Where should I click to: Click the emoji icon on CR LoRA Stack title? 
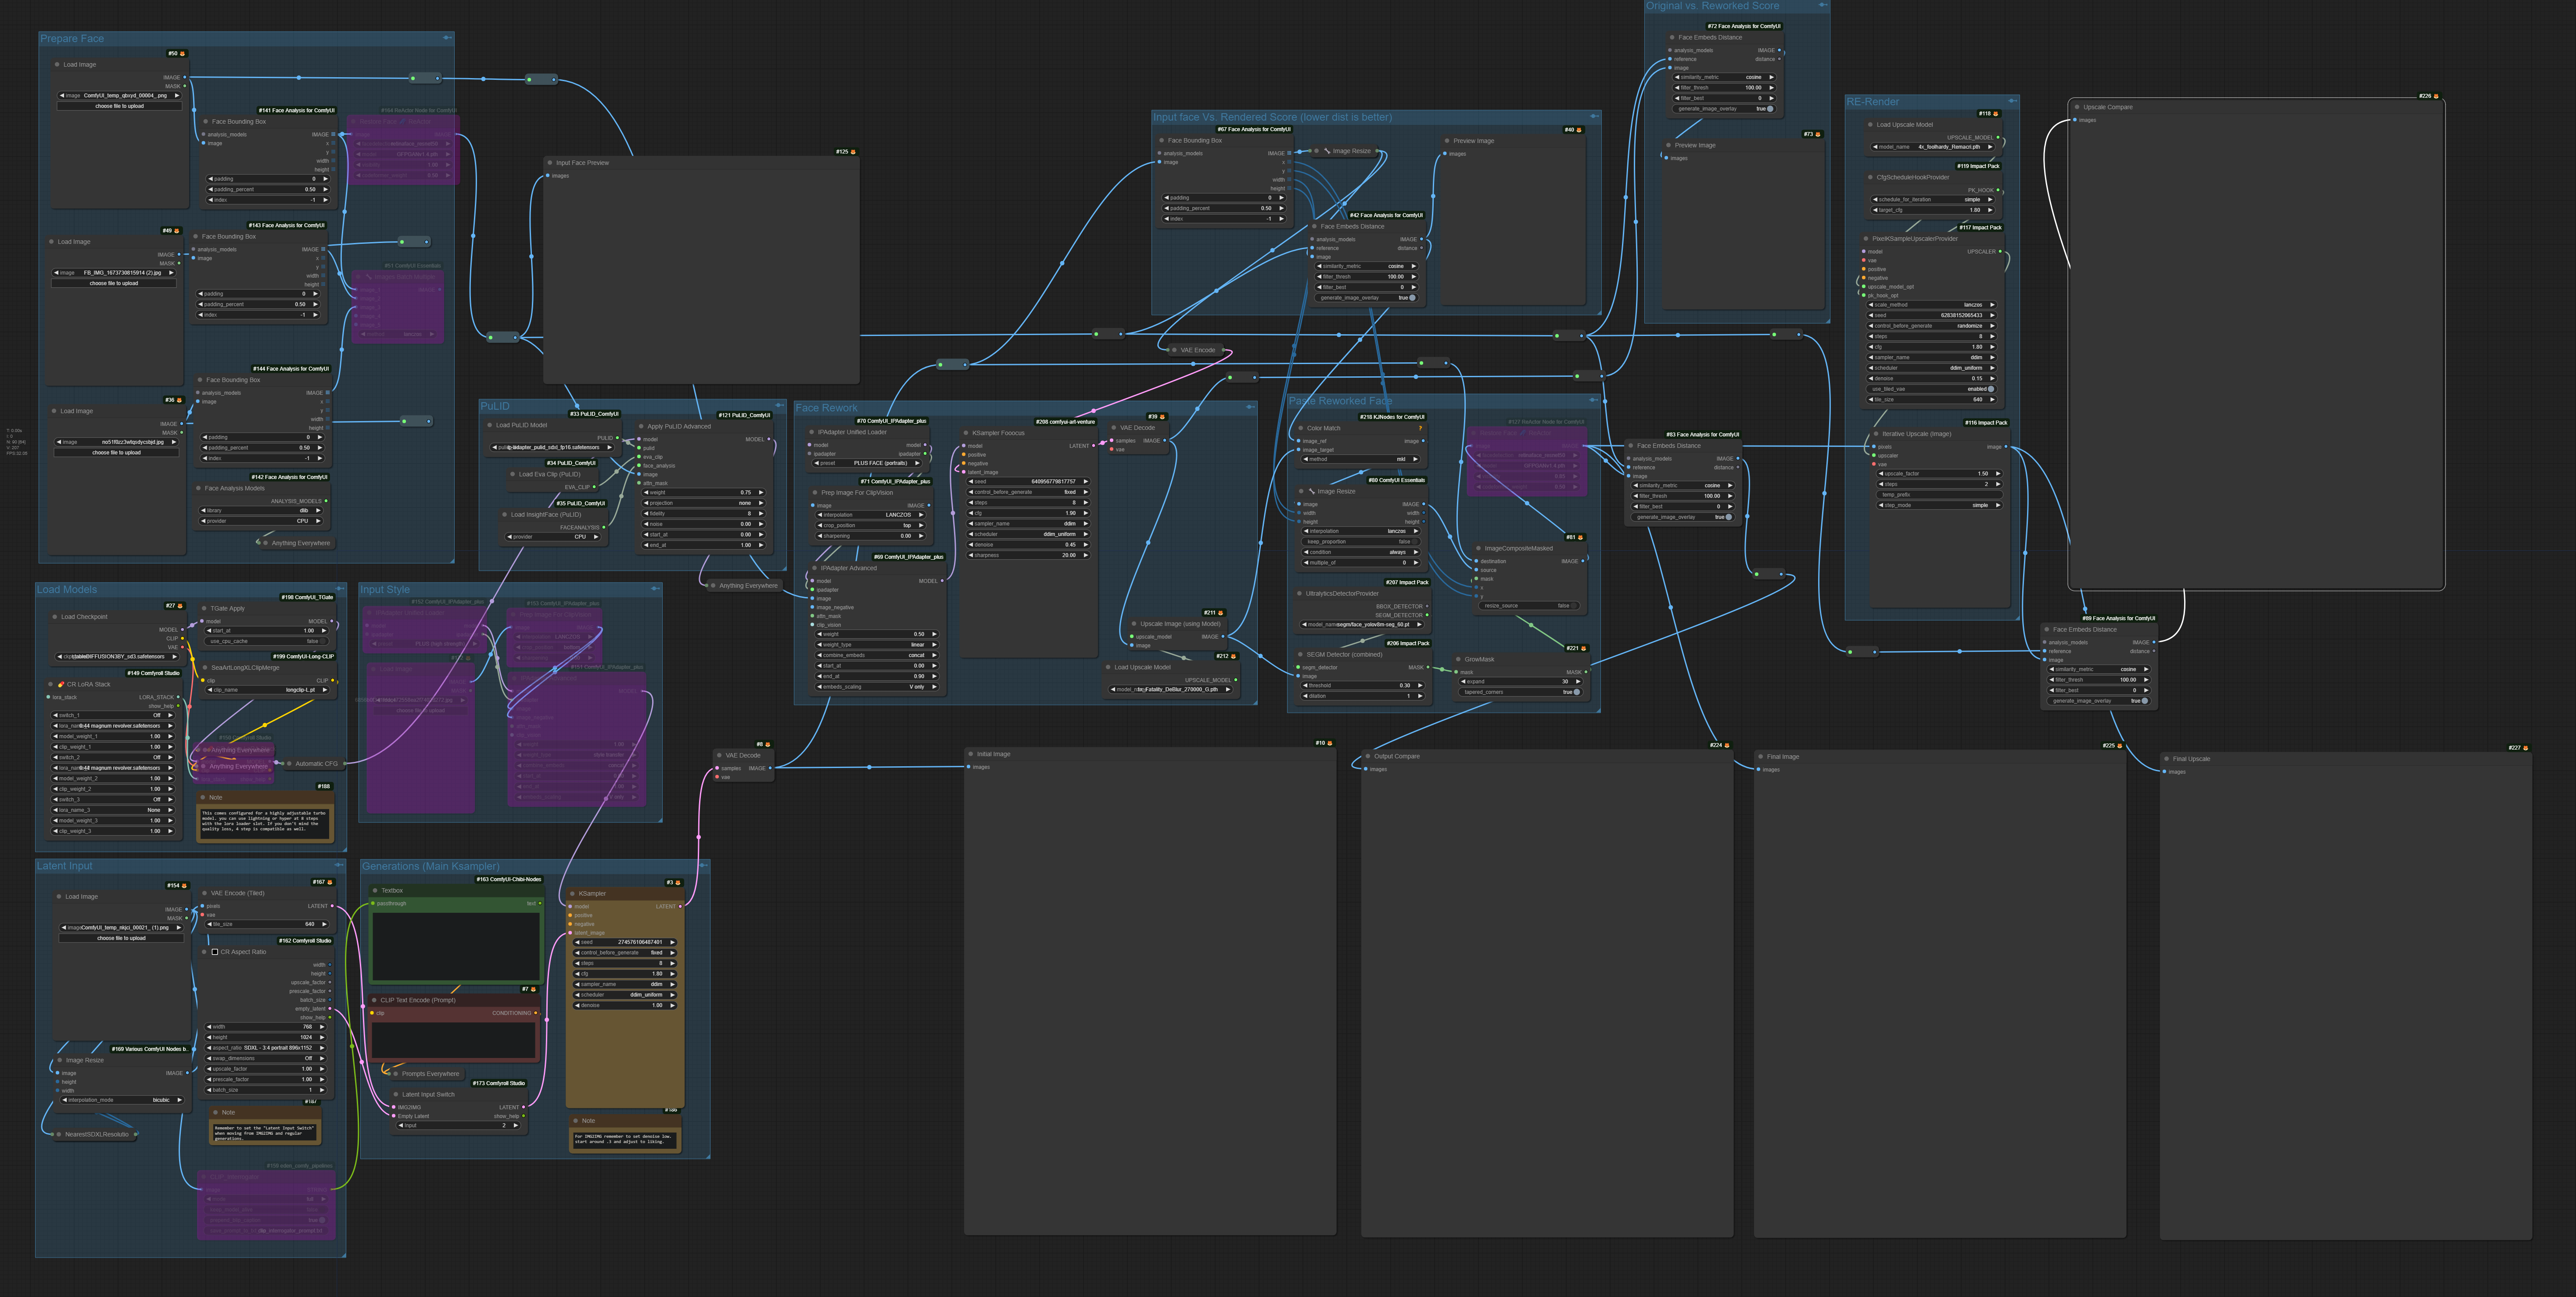(x=60, y=685)
